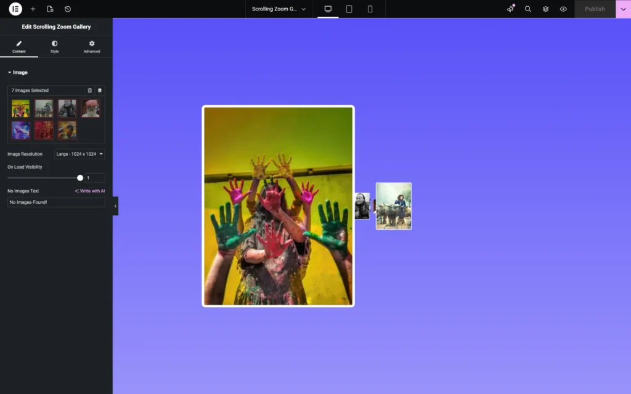This screenshot has height=394, width=631.
Task: Expand the Publish options chevron
Action: coord(622,9)
